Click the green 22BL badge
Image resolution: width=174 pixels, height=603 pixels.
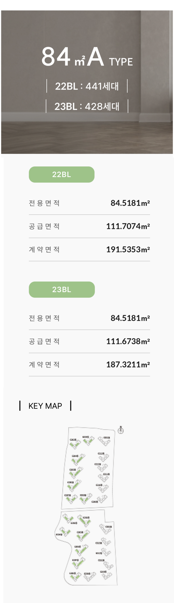[62, 174]
